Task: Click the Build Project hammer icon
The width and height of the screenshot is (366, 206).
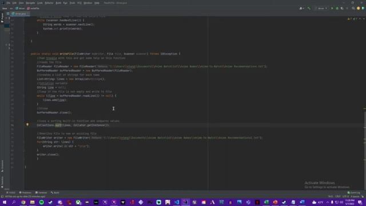Action: 309,9
